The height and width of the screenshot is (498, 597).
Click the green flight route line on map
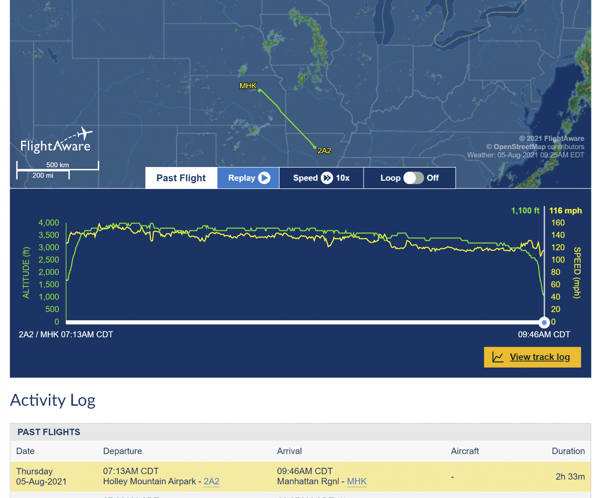pyautogui.click(x=288, y=119)
